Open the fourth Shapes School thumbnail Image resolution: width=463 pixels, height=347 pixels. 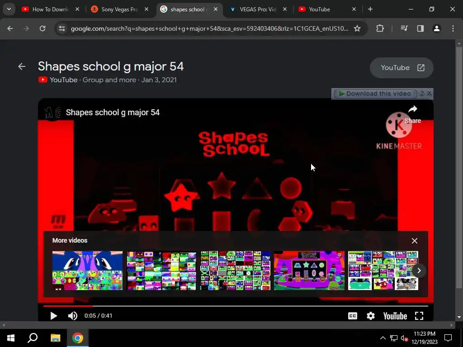click(309, 271)
